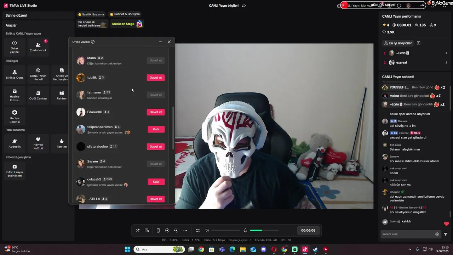Screen dimensions: 453x255
Task: Open the Hediye Galerisi tool
Action: (15, 116)
